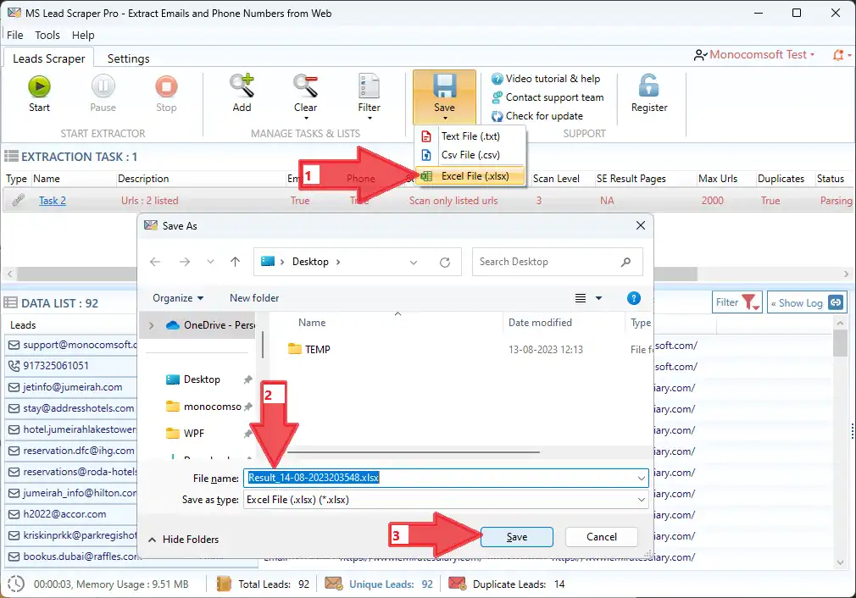
Task: Select the Task 2 attachment type icon
Action: 18,200
